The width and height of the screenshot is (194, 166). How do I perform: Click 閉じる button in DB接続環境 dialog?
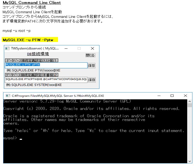pos(90,55)
